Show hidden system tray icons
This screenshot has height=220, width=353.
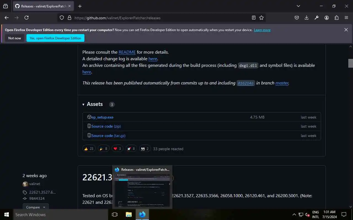click(x=294, y=215)
